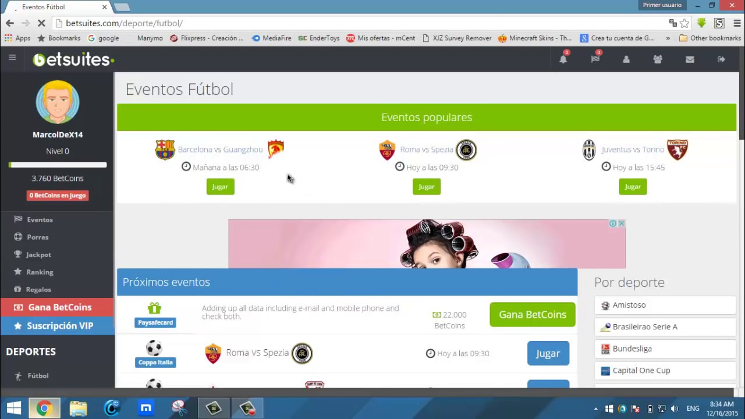
Task: Open a new tab button
Action: pyautogui.click(x=122, y=7)
